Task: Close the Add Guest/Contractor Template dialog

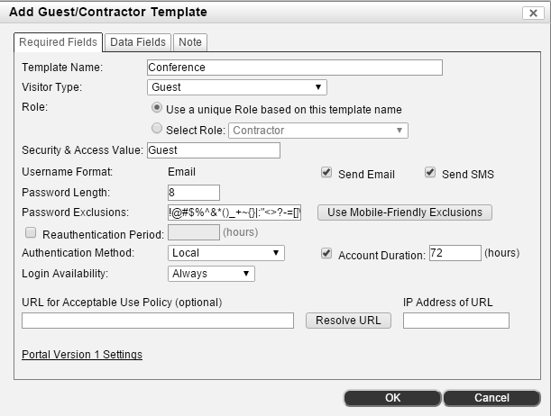Action: (531, 13)
